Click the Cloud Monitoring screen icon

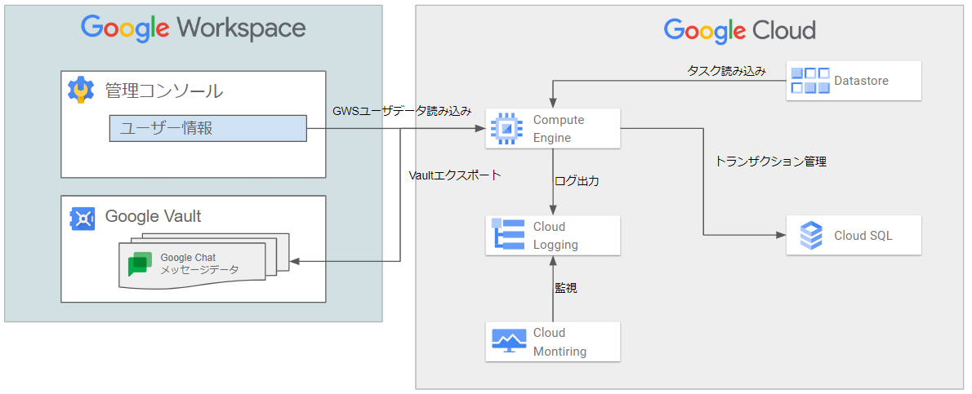click(x=508, y=341)
